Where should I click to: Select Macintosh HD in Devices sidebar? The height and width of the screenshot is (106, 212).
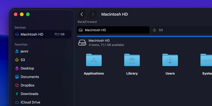pyautogui.click(x=42, y=34)
